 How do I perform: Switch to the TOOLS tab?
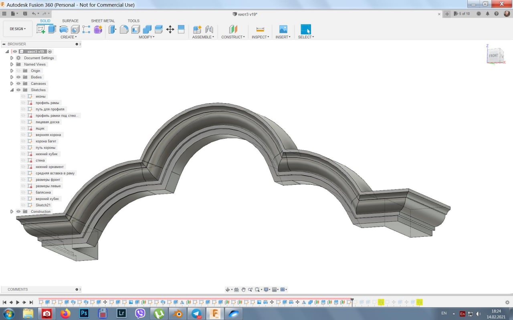tap(133, 21)
